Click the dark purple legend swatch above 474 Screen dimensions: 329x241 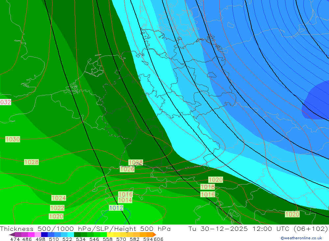[x=18, y=234]
